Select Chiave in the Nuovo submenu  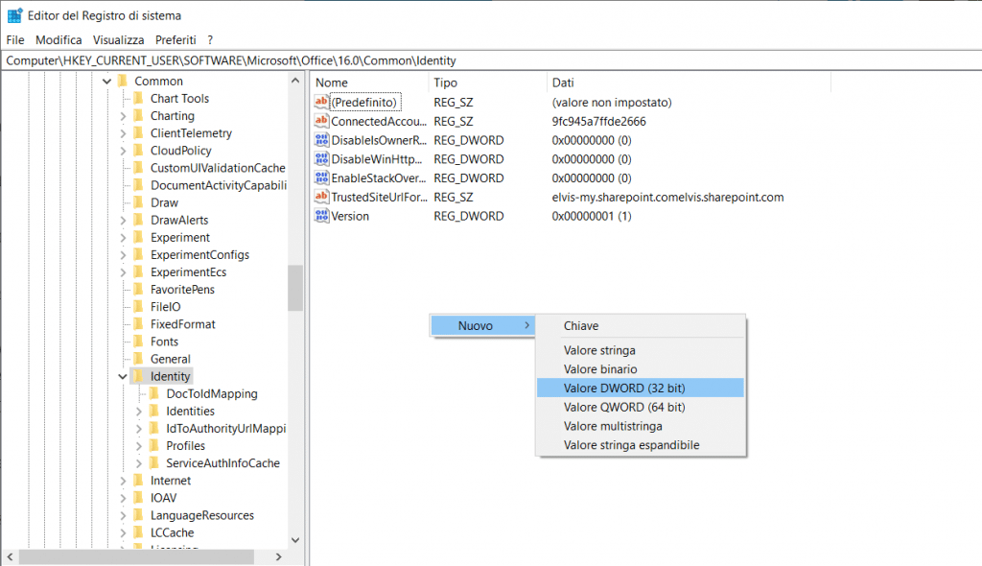point(581,326)
